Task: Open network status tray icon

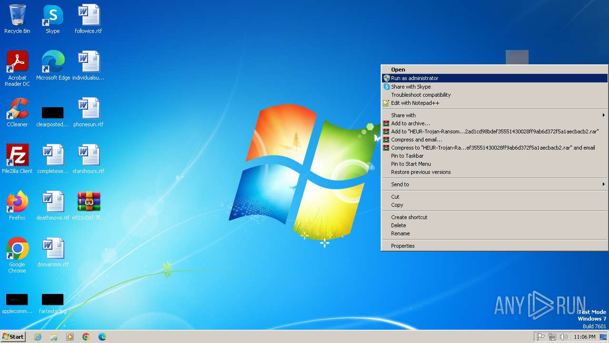Action: pyautogui.click(x=552, y=337)
